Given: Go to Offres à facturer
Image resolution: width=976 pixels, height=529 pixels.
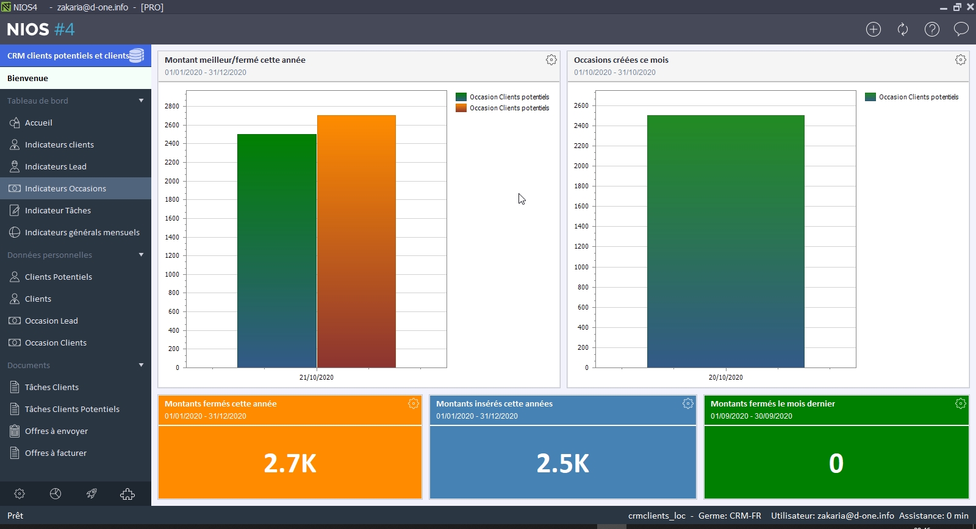Looking at the screenshot, I should coord(56,453).
